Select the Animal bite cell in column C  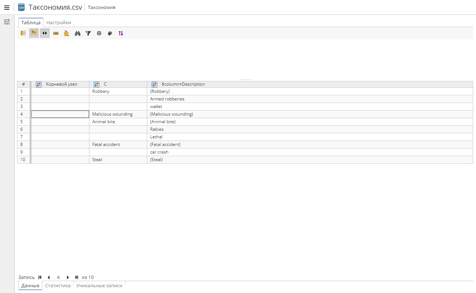(x=118, y=122)
